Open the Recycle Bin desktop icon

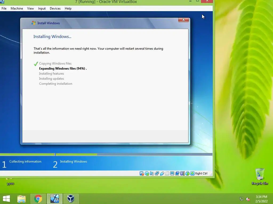(260, 176)
